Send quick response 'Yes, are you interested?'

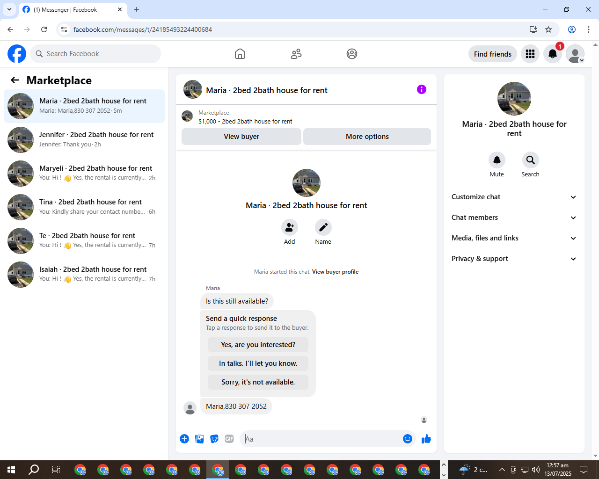coord(258,345)
